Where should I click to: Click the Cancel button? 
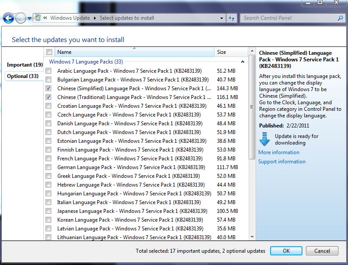[322, 251]
